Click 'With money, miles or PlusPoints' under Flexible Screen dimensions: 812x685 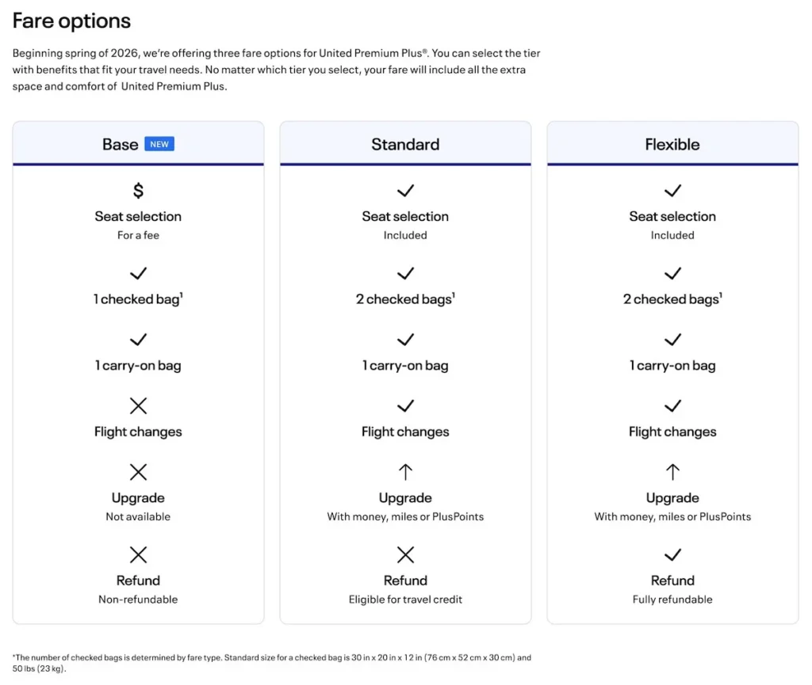[672, 516]
